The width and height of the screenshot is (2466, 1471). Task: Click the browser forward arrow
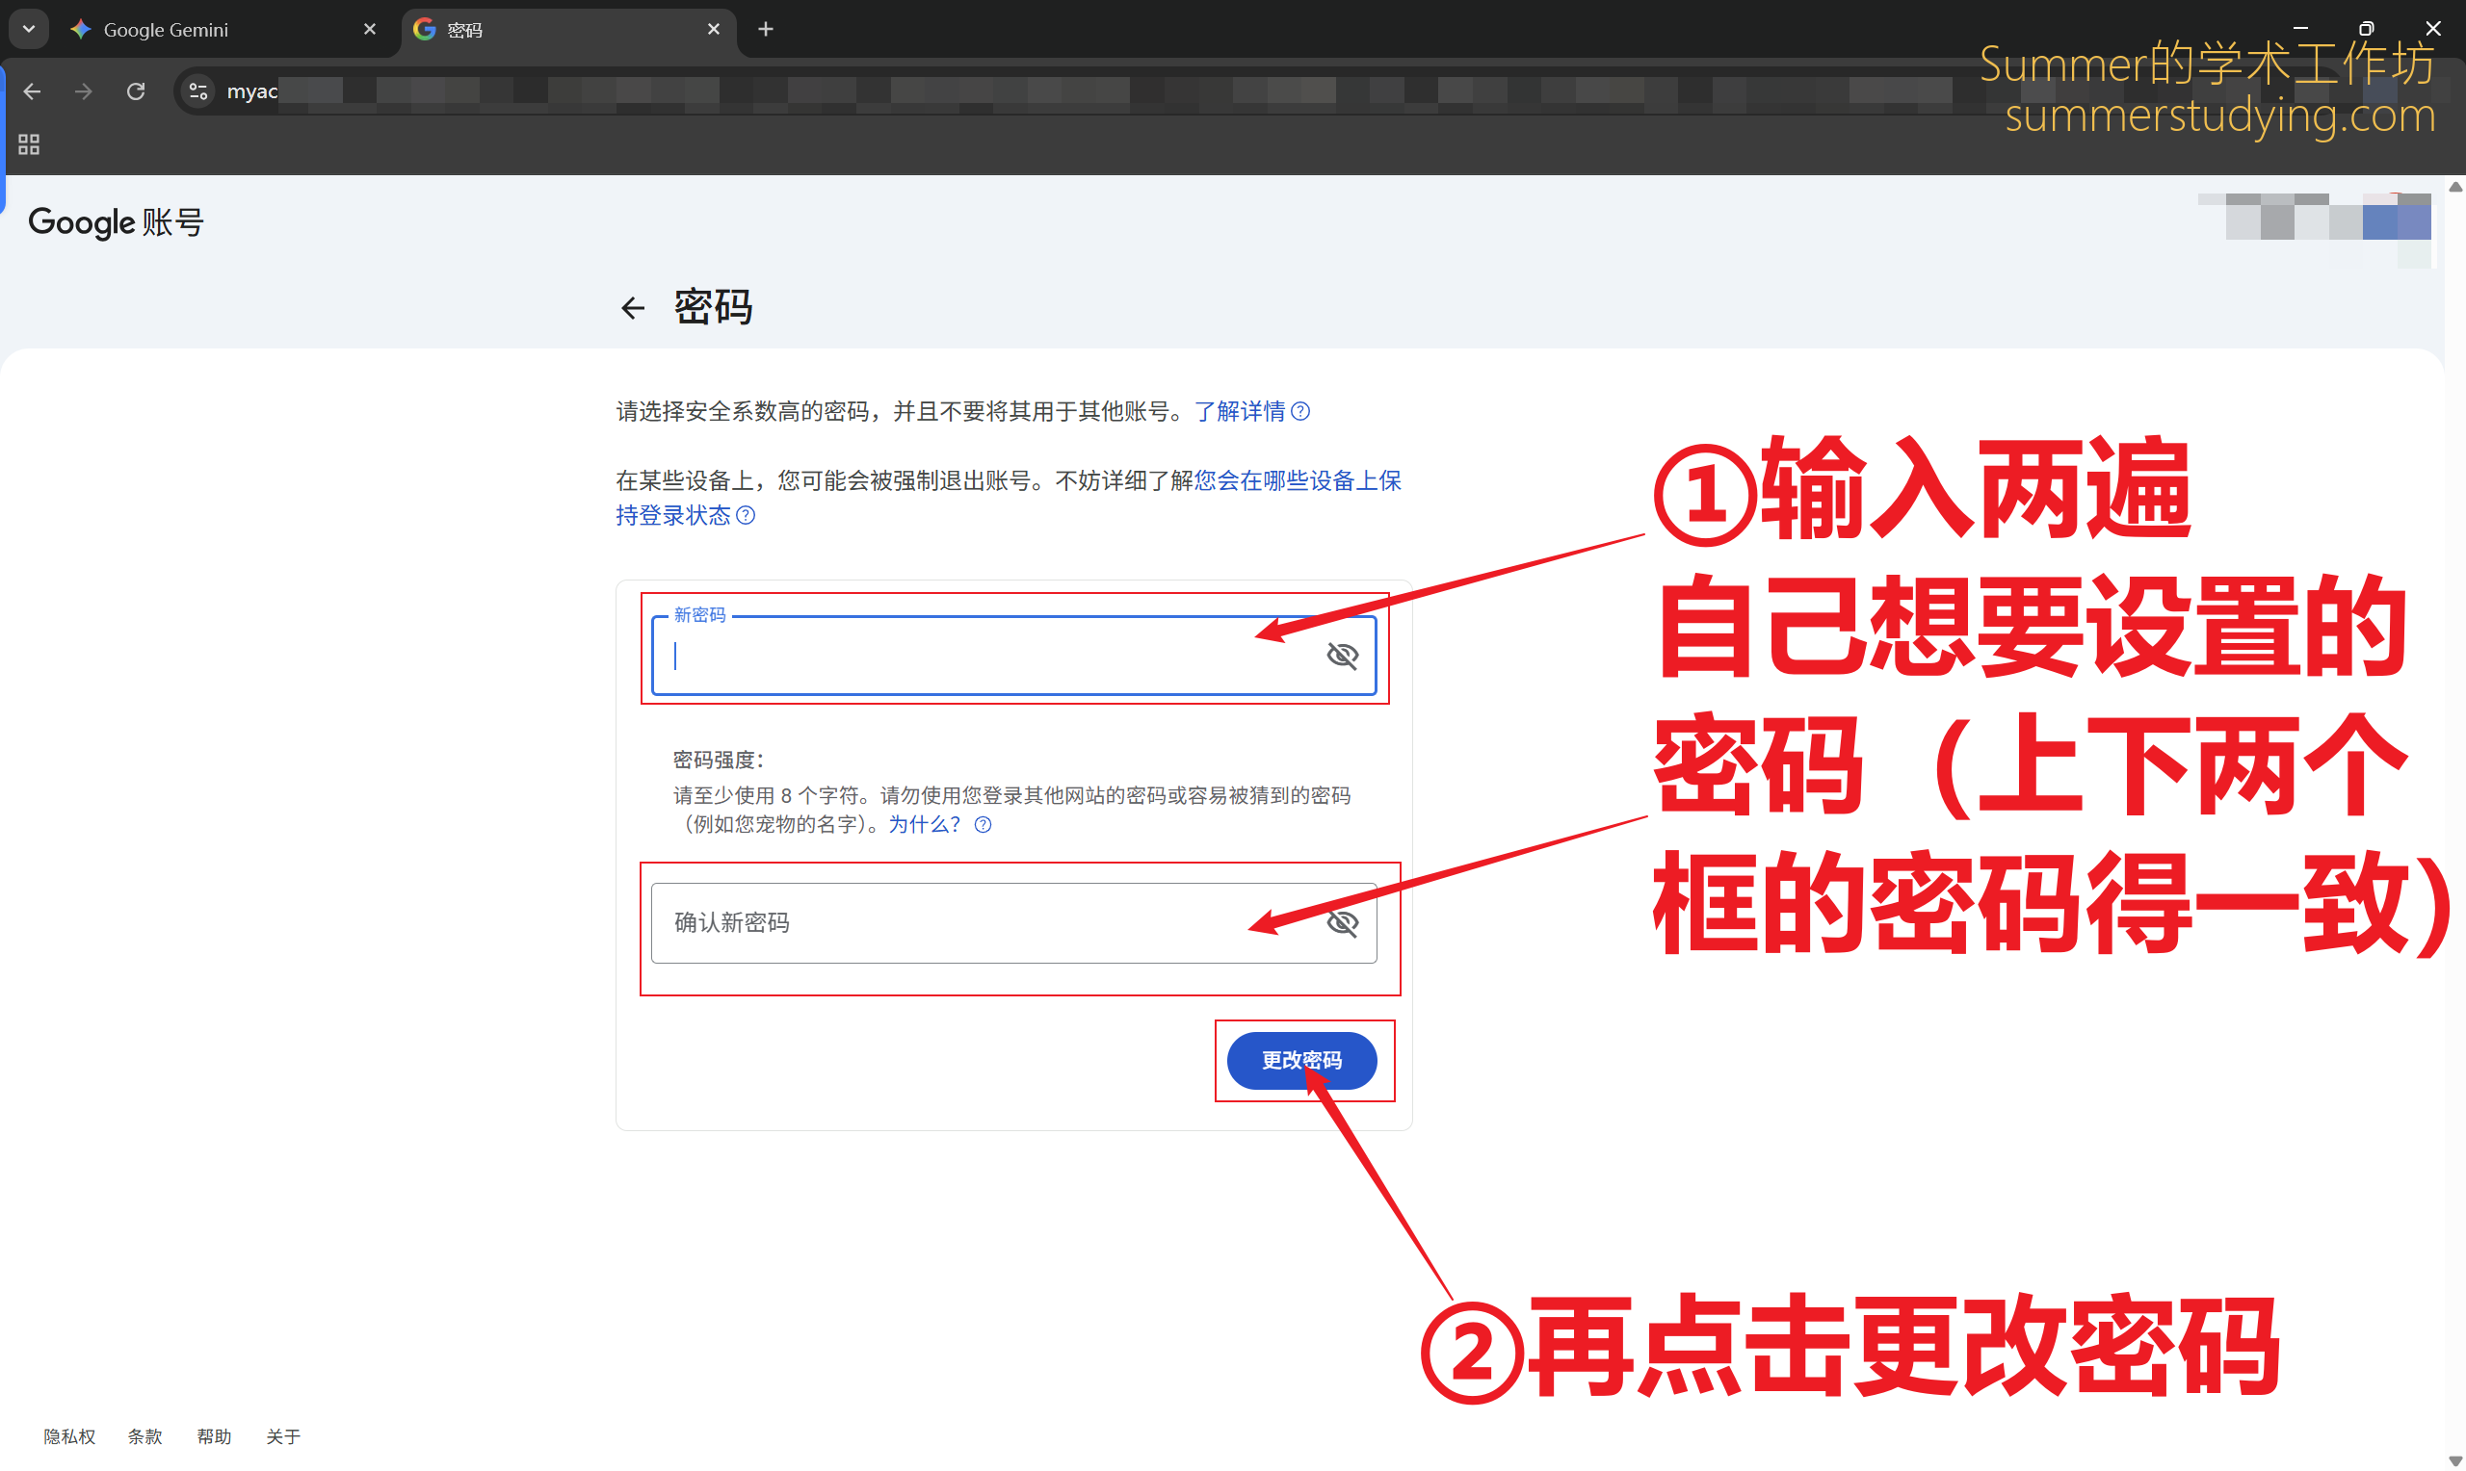[x=84, y=91]
